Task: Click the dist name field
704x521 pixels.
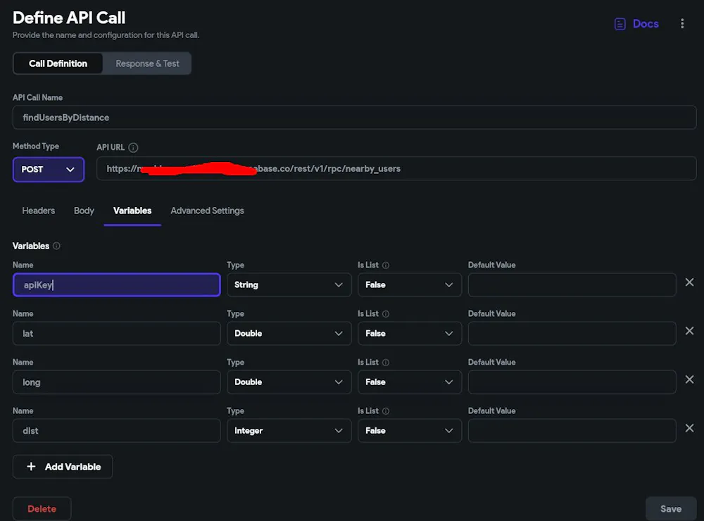Action: [117, 431]
